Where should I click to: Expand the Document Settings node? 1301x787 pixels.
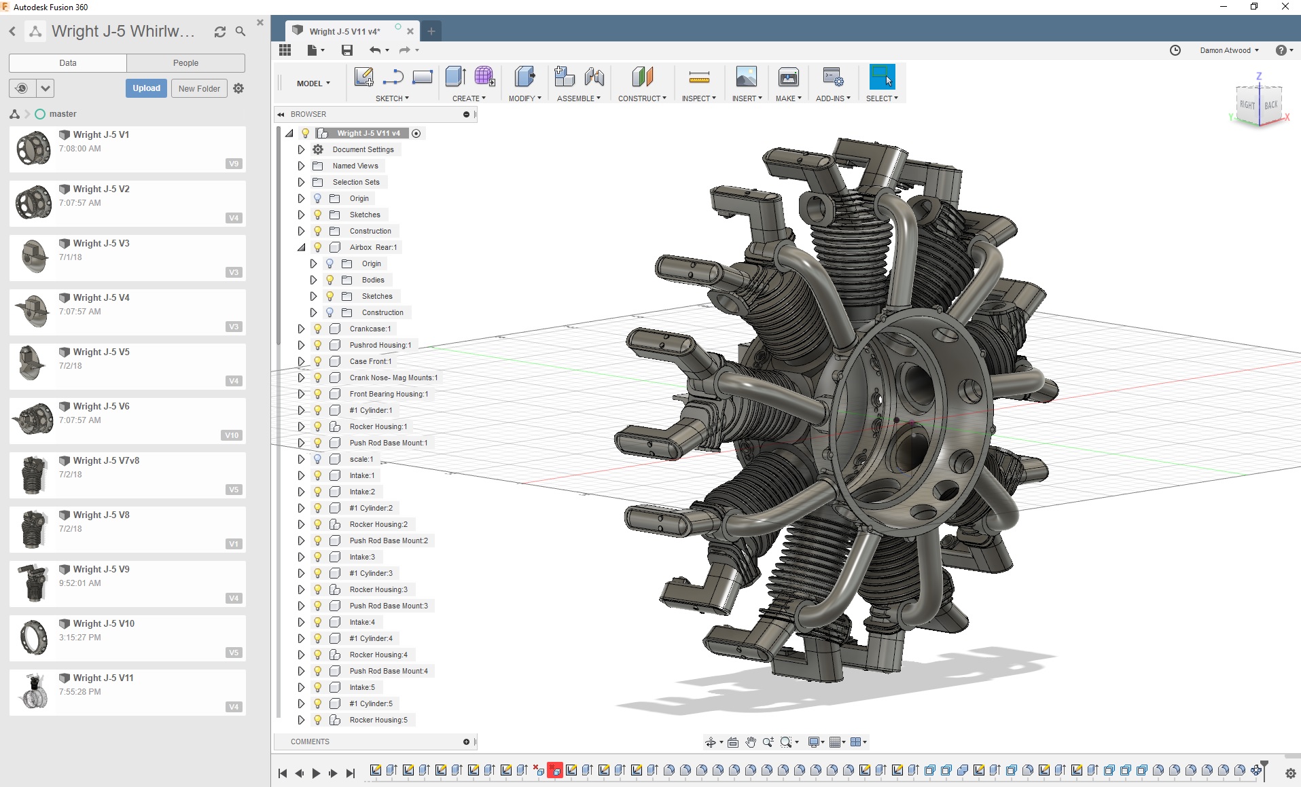point(301,149)
